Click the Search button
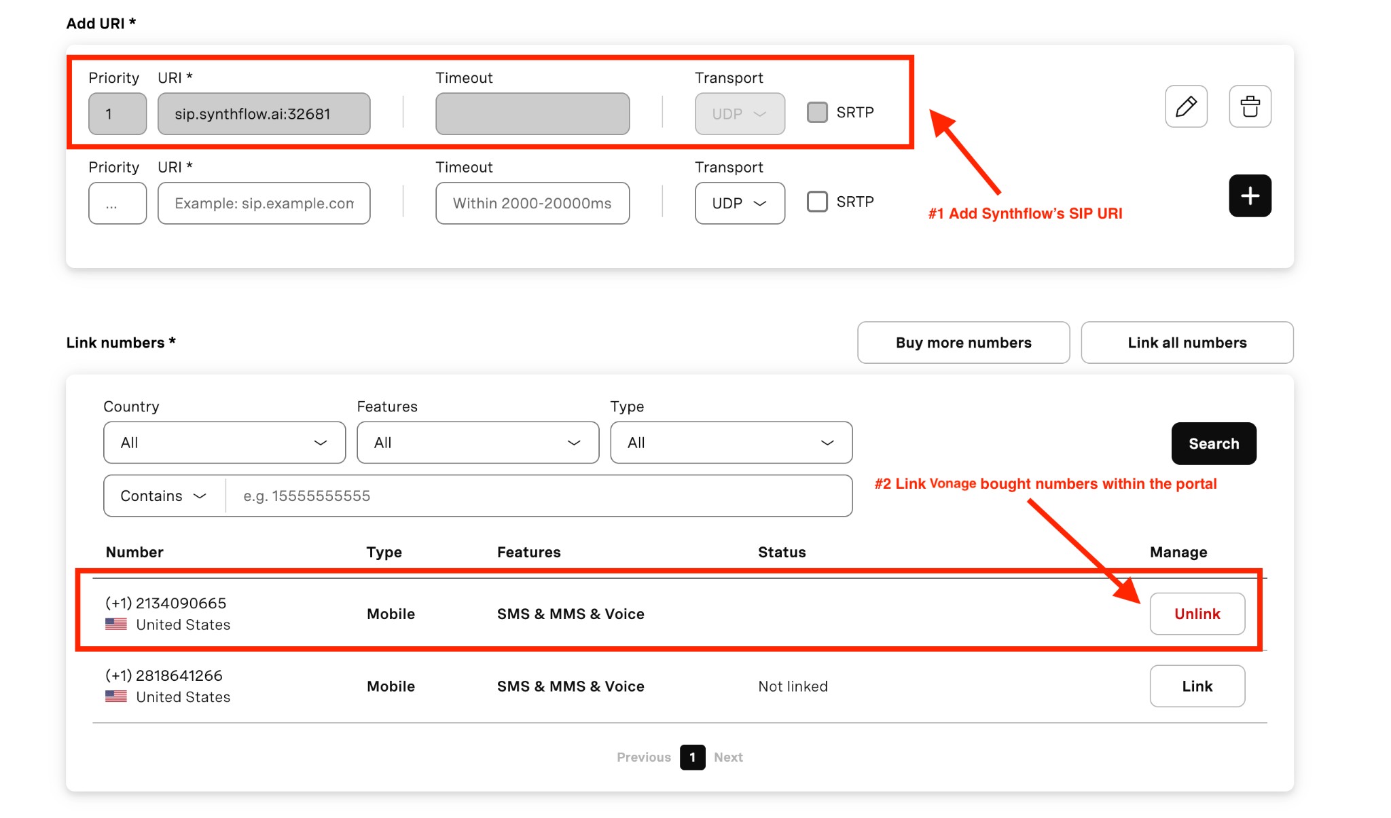 tap(1213, 444)
